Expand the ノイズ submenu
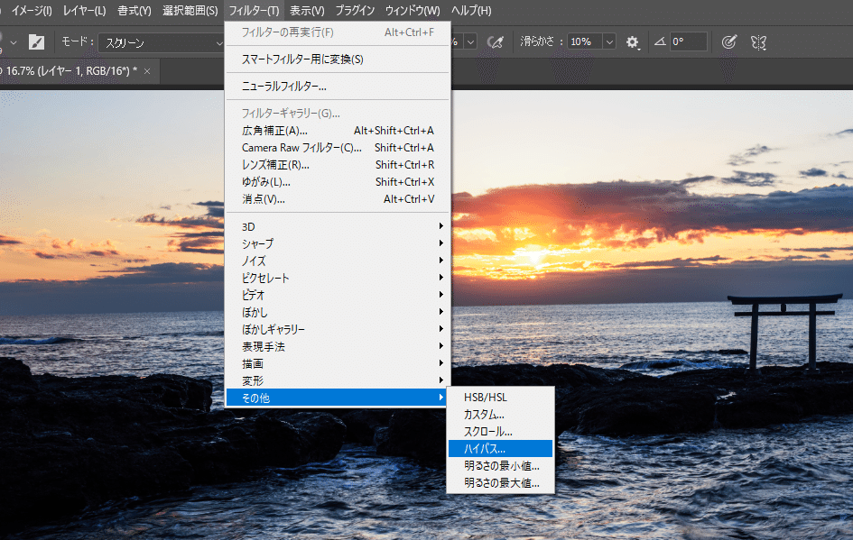 click(x=338, y=261)
